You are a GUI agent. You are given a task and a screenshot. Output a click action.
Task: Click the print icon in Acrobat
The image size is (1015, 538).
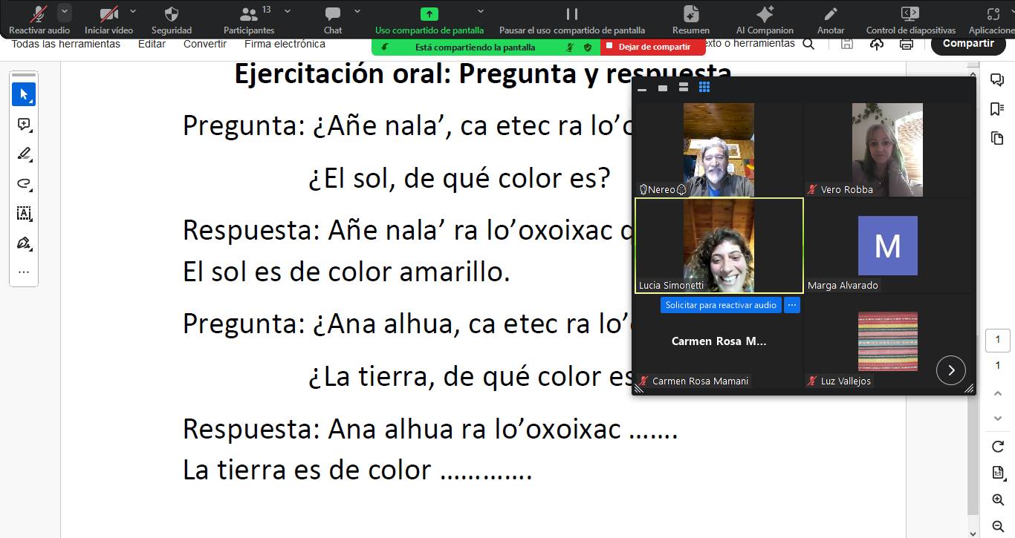pyautogui.click(x=906, y=44)
